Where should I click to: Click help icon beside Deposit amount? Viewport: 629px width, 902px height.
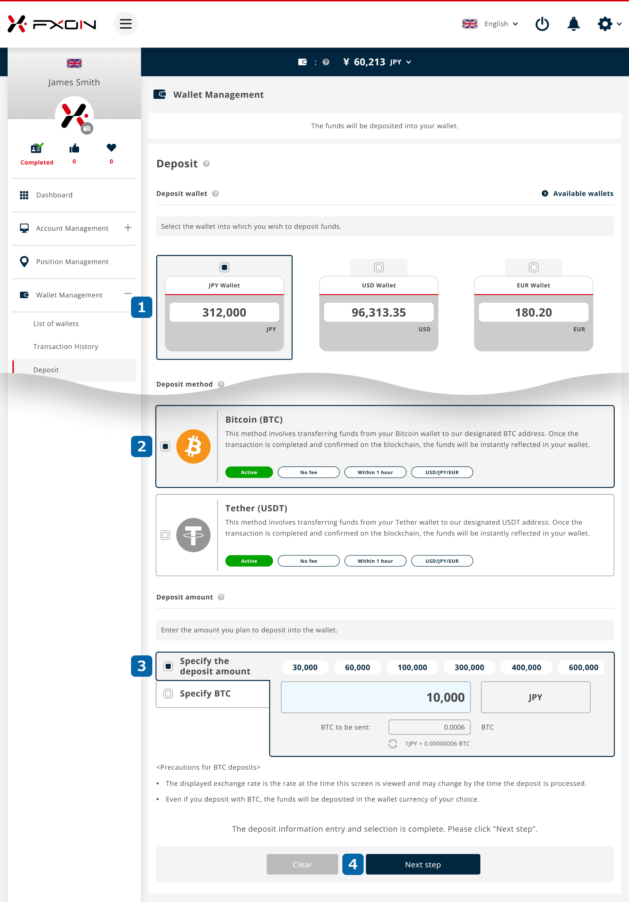[x=221, y=597]
